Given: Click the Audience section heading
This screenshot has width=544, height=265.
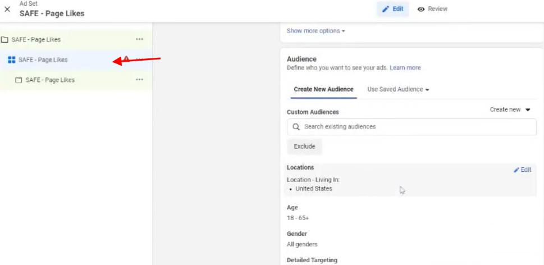Looking at the screenshot, I should [301, 59].
